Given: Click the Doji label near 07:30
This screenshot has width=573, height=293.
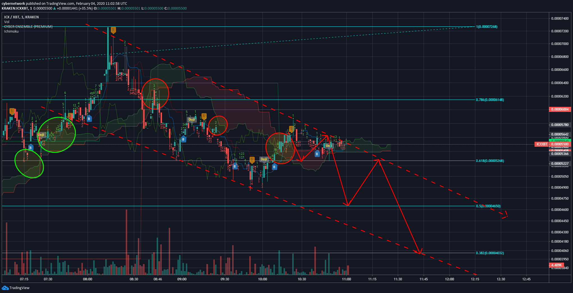Looking at the screenshot, I should point(41,135).
